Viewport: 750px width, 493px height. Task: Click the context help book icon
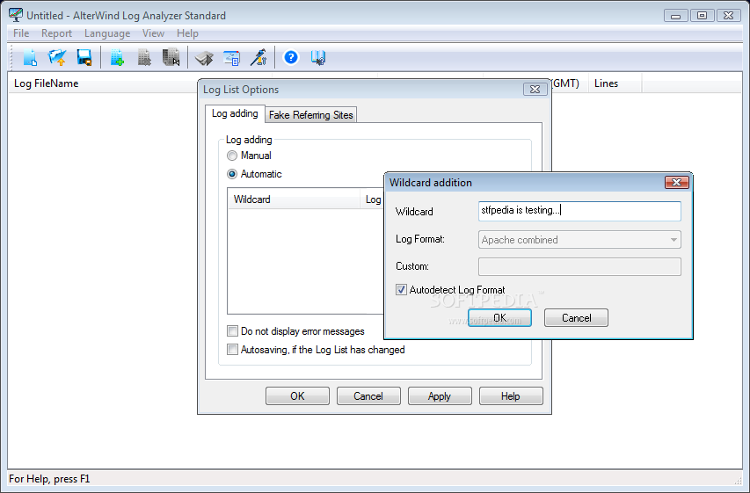pos(318,58)
